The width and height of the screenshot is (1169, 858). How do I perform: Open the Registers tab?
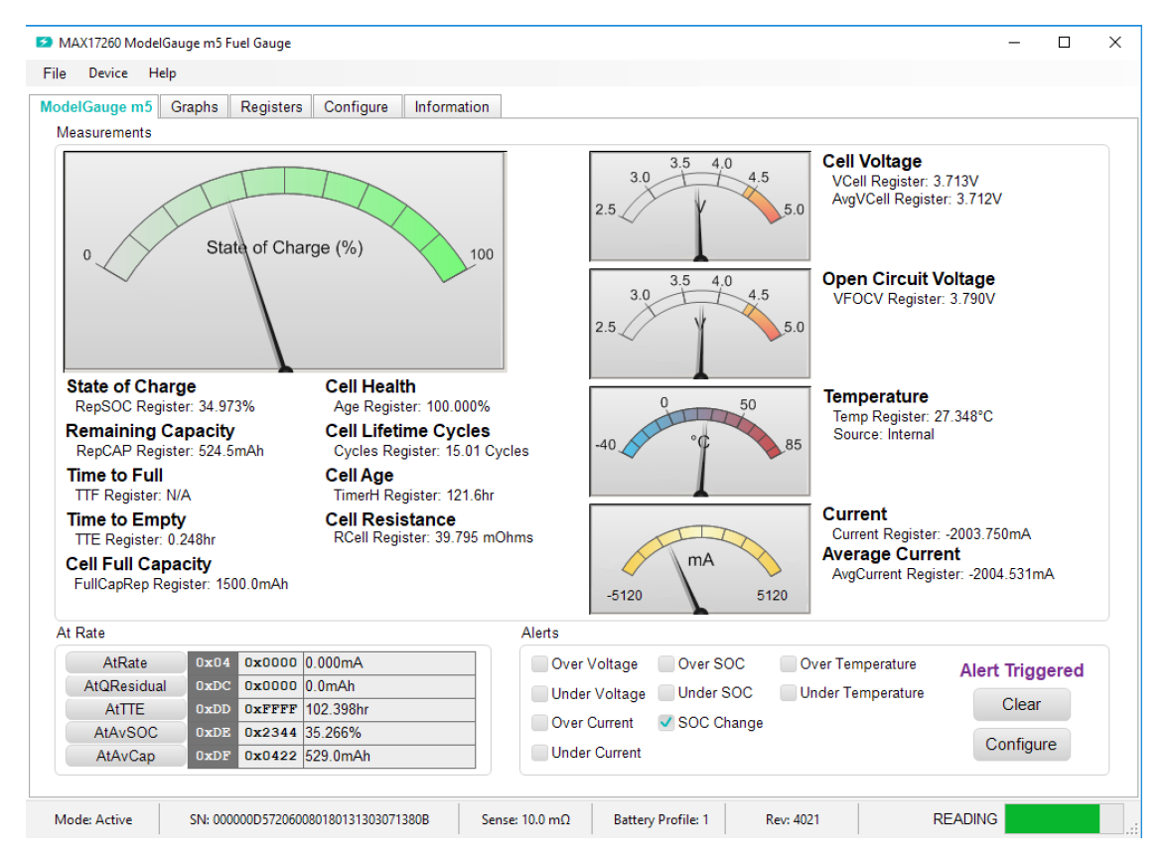tap(270, 106)
